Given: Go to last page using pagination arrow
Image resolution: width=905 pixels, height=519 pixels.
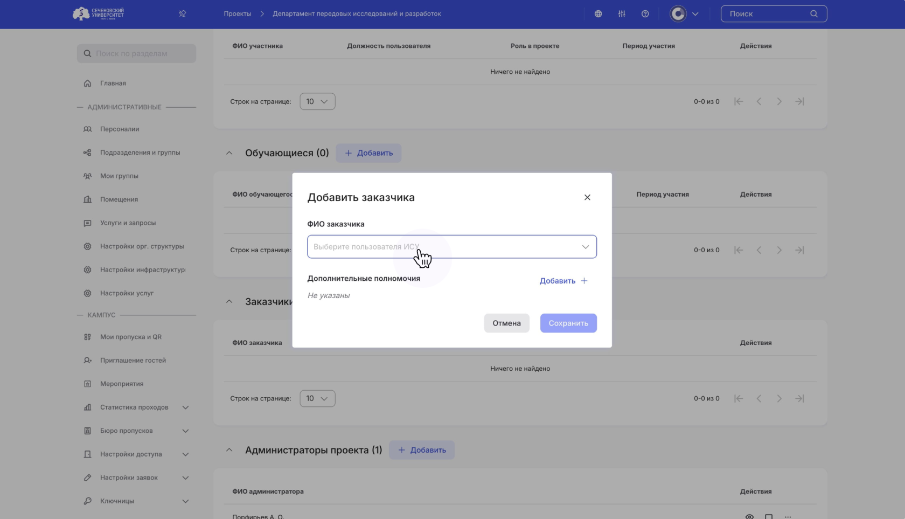Looking at the screenshot, I should [x=800, y=398].
